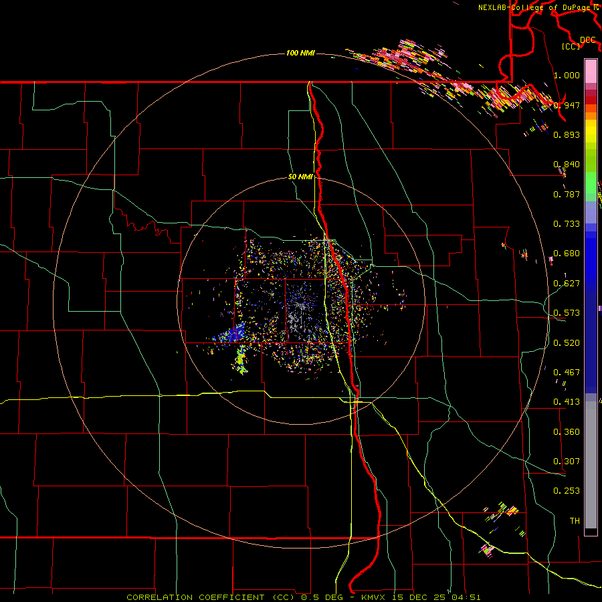Click the 0.360 scale value

[567, 432]
